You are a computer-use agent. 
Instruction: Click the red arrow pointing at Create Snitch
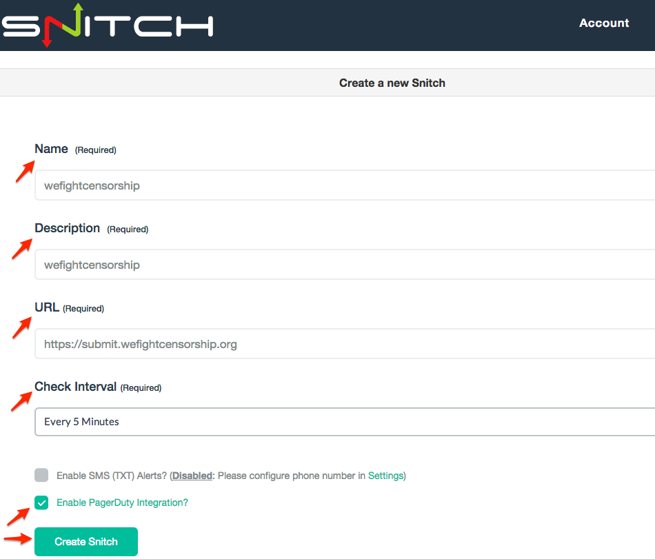pos(18,538)
